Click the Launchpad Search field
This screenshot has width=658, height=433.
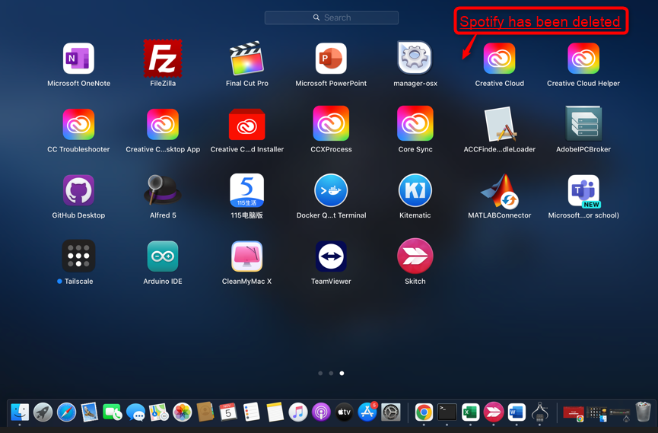coord(332,18)
